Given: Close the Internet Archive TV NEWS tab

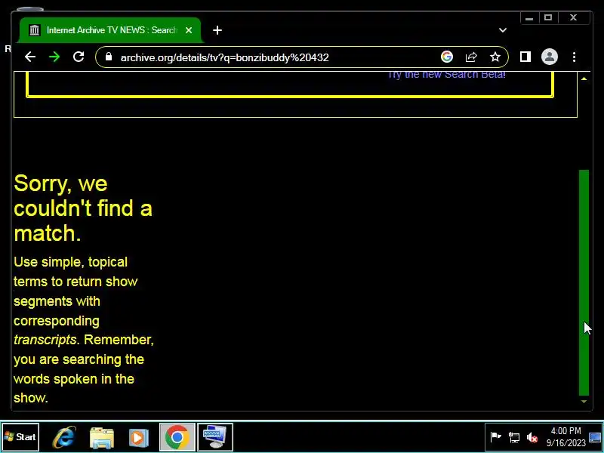Looking at the screenshot, I should click(x=188, y=30).
